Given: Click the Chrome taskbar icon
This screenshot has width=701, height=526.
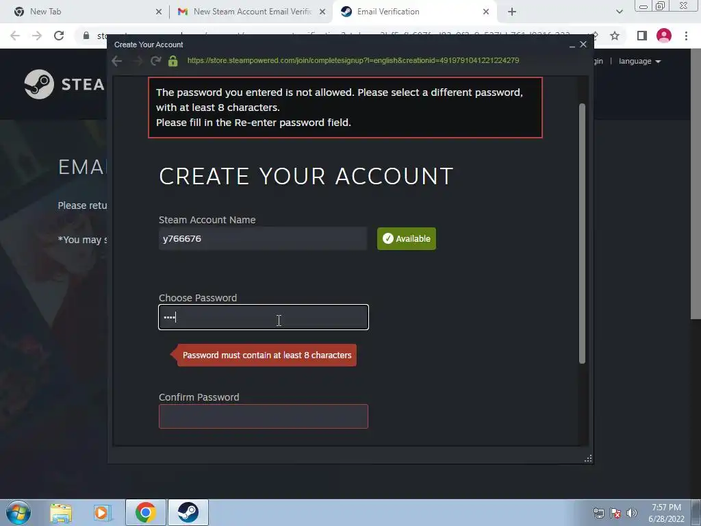Looking at the screenshot, I should (x=146, y=512).
